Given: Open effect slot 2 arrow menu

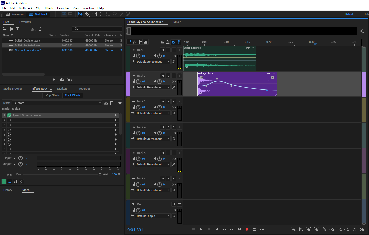Looking at the screenshot, I should click(116, 120).
